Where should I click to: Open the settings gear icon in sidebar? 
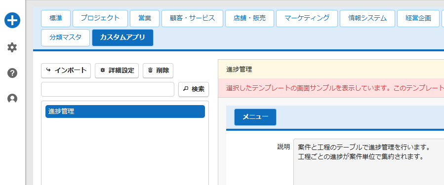click(12, 47)
